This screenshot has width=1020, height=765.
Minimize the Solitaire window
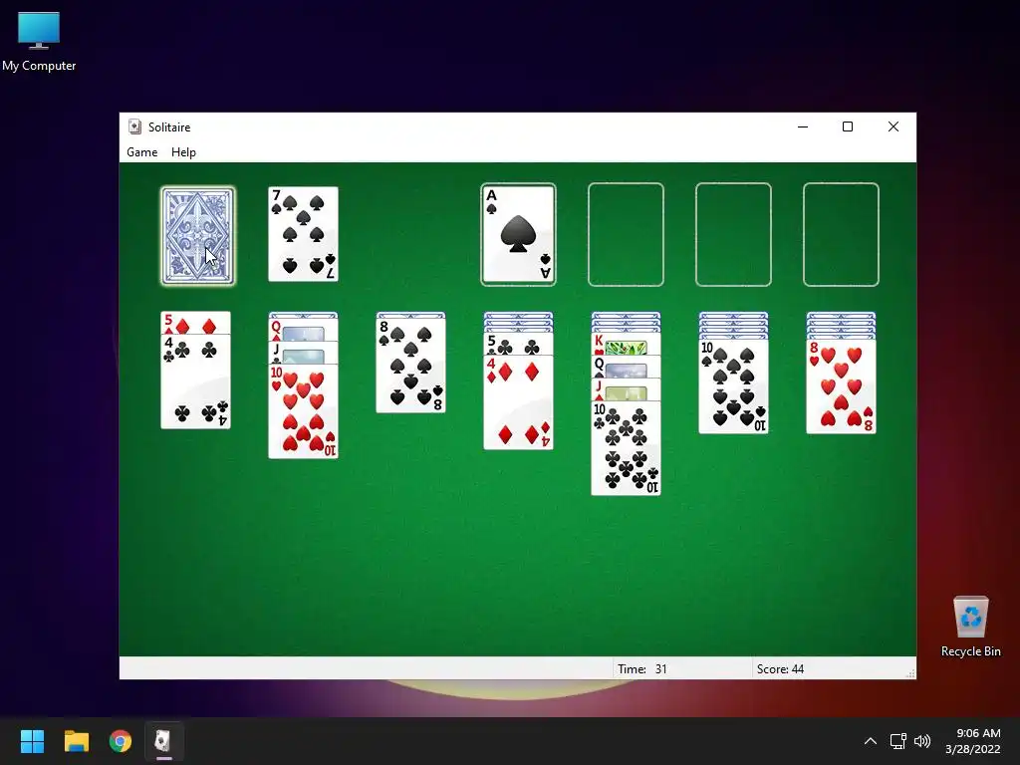click(x=803, y=127)
